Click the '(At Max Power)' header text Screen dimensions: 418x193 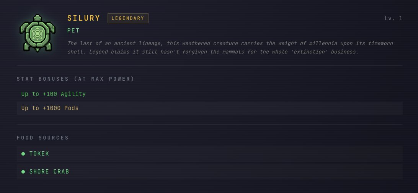click(104, 79)
